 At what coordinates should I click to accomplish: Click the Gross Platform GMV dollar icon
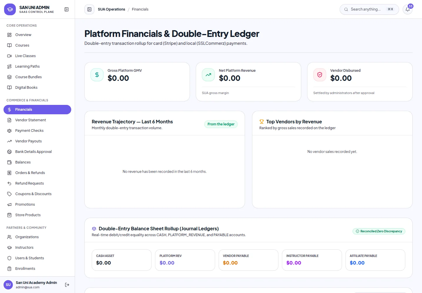[x=97, y=75]
